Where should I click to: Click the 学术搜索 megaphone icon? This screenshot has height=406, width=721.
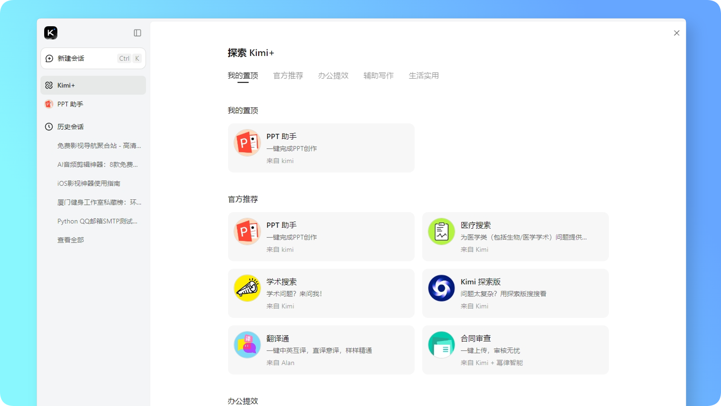(x=247, y=288)
